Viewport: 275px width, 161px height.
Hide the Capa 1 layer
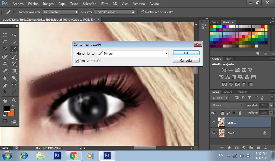coord(214,122)
